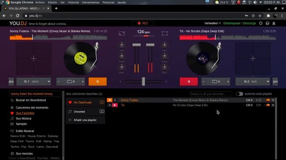This screenshot has width=286, height=160.
Task: Open SoundCloud icon on Sonny Fodera row
Action: click(268, 100)
